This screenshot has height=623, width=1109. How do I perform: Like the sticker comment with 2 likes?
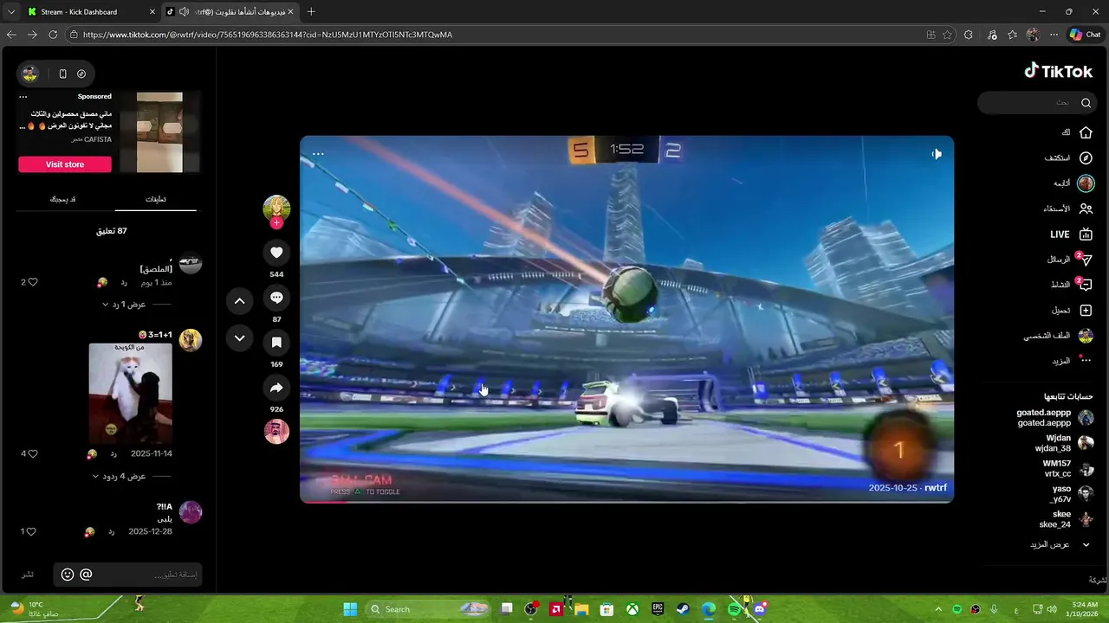coord(33,282)
